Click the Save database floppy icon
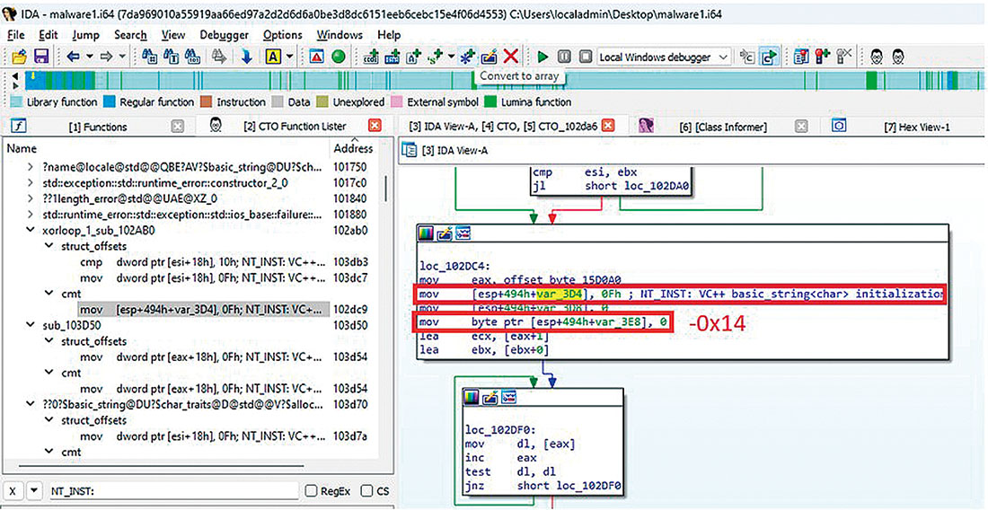Image resolution: width=988 pixels, height=510 pixels. point(40,57)
